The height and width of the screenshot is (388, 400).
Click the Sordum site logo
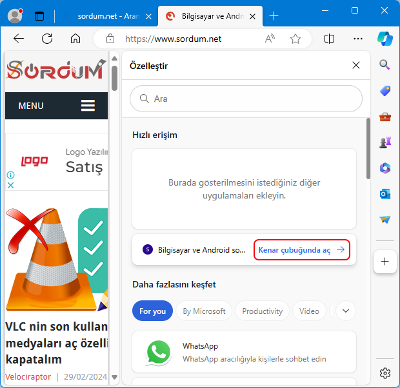click(56, 70)
